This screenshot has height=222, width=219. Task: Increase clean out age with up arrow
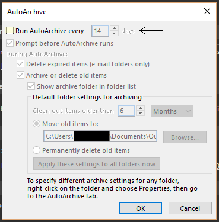coord(140,108)
